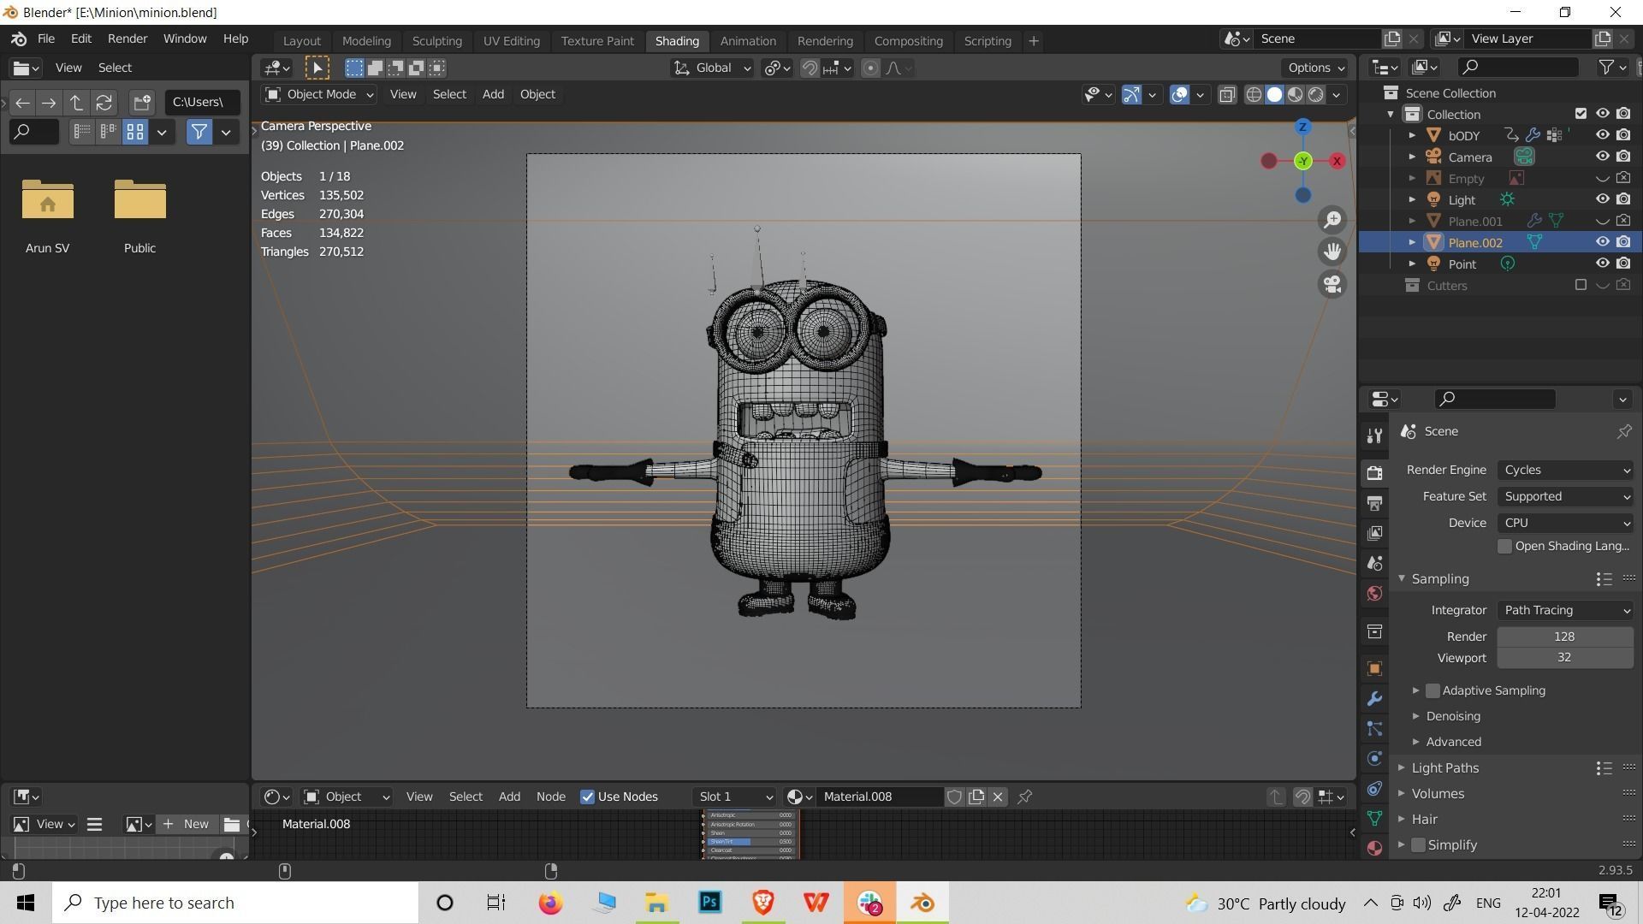Enable Simplify checkbox
The height and width of the screenshot is (924, 1643).
(1419, 845)
